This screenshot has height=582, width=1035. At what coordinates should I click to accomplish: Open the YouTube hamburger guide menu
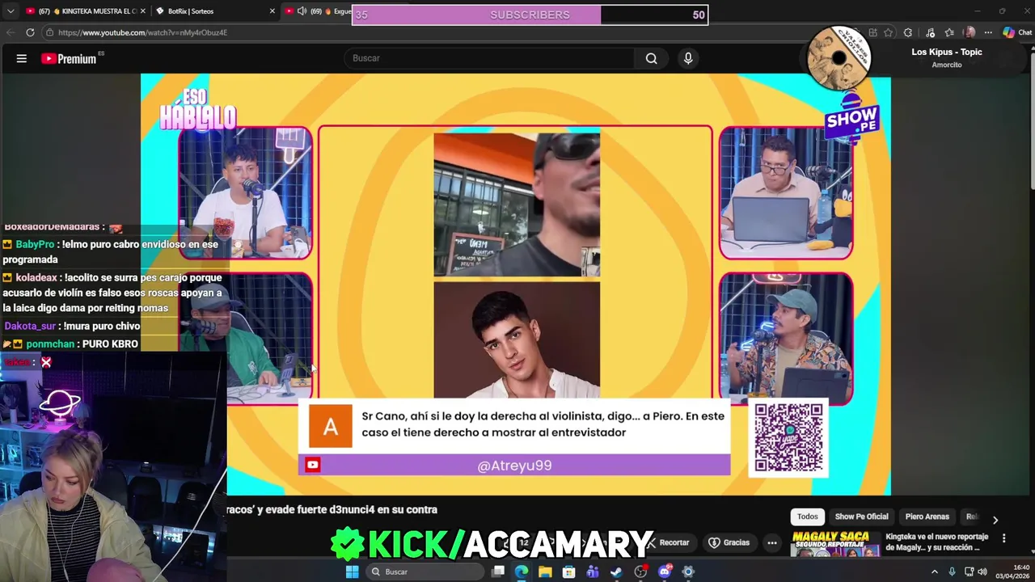(x=22, y=58)
